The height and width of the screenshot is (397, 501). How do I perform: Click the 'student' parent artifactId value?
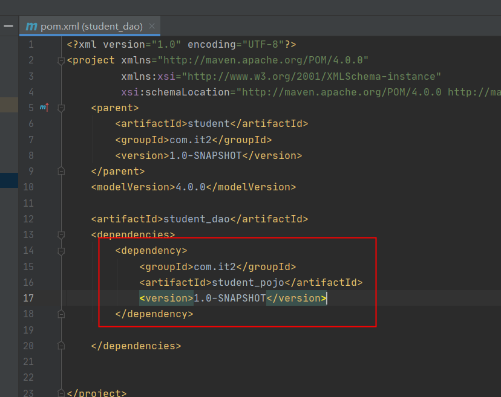click(208, 123)
